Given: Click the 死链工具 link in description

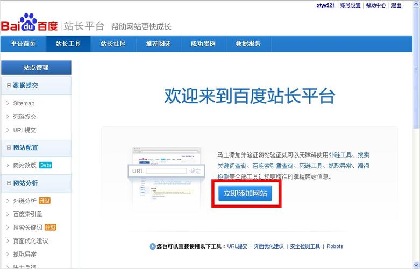Looking at the screenshot, I should 311,166.
